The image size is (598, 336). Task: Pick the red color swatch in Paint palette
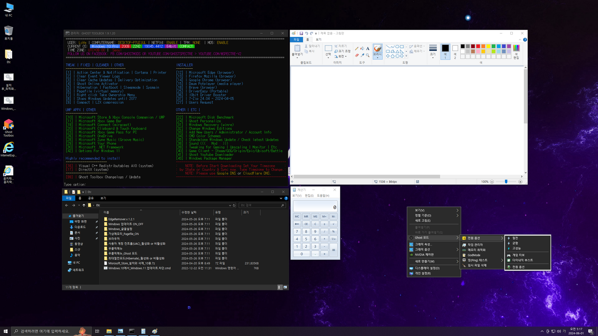478,46
